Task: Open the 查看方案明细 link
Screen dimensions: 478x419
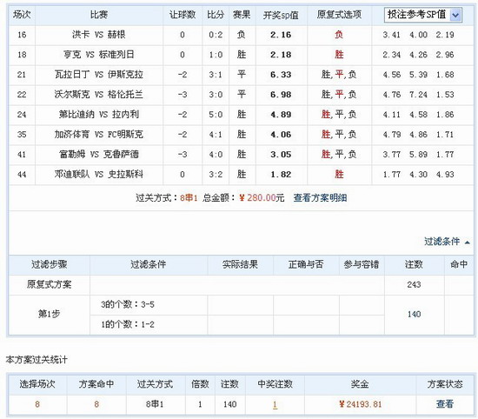Action: pos(320,198)
